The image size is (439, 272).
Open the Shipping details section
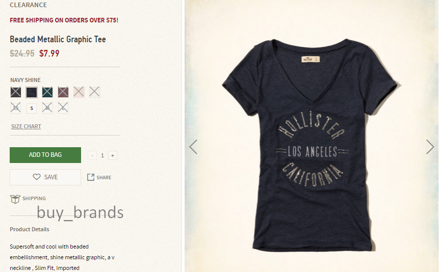click(x=34, y=199)
